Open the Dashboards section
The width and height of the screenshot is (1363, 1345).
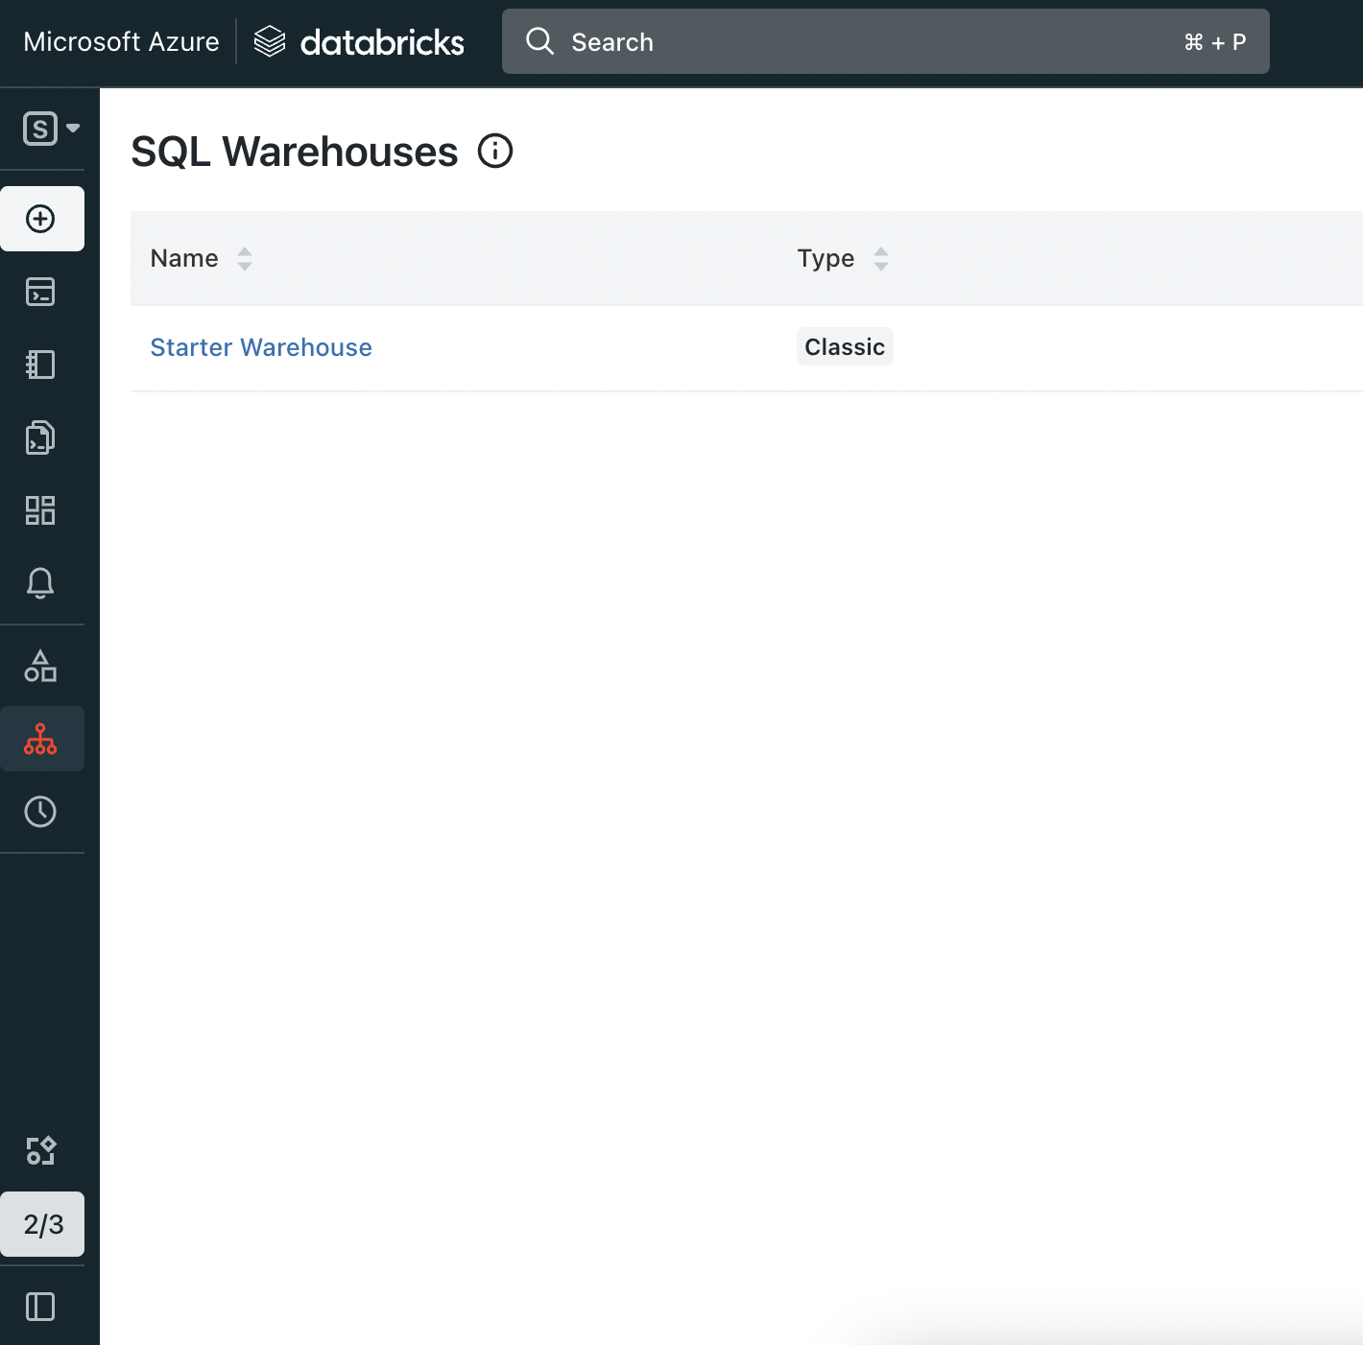click(x=42, y=510)
